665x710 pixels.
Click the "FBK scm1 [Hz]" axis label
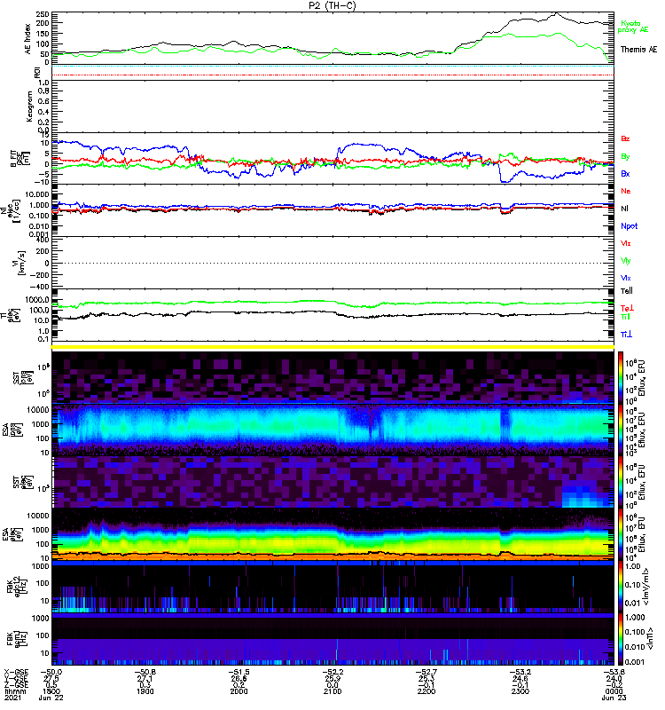[x=17, y=639]
